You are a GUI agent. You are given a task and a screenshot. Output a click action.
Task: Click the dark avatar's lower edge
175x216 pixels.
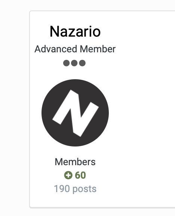75,144
